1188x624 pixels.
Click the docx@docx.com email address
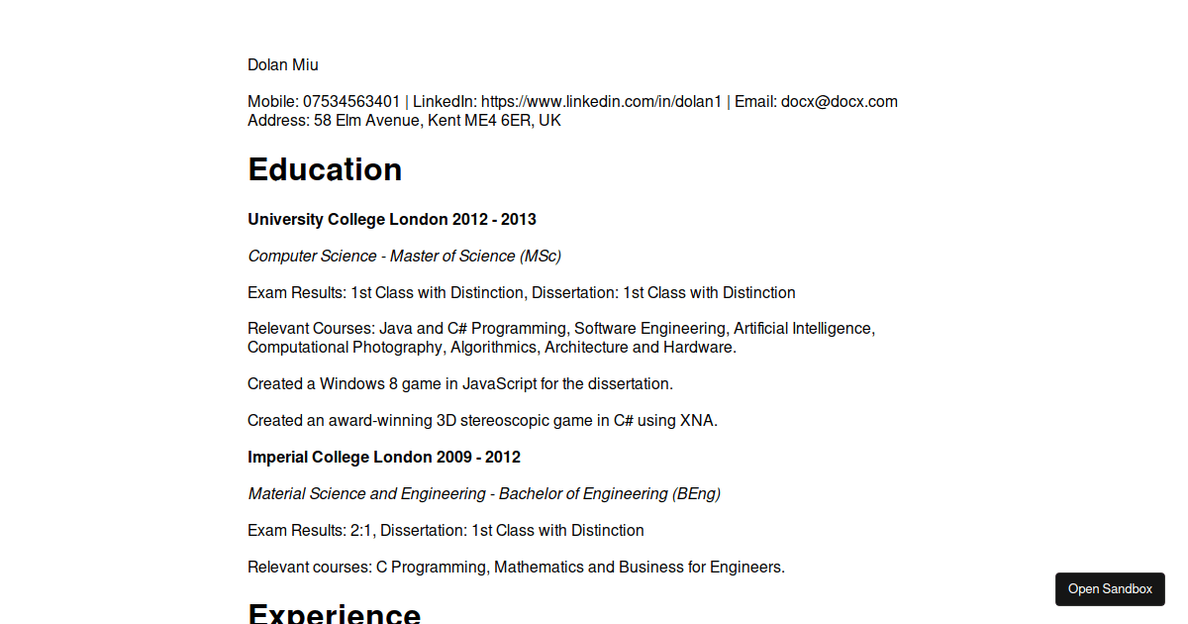click(x=839, y=101)
